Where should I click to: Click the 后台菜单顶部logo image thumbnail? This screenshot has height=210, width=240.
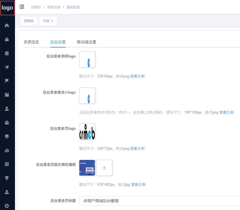pyautogui.click(x=87, y=59)
